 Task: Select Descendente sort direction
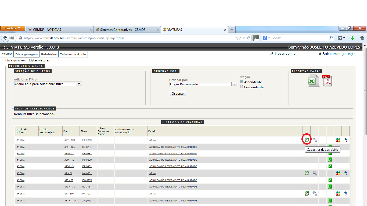coord(242,87)
